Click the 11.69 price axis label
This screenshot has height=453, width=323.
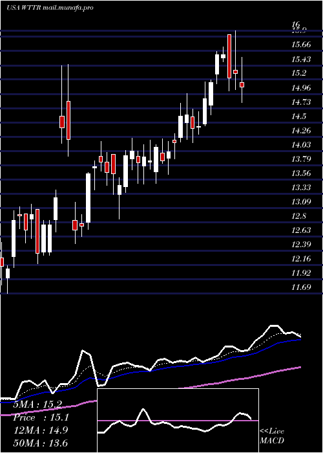pos(302,287)
